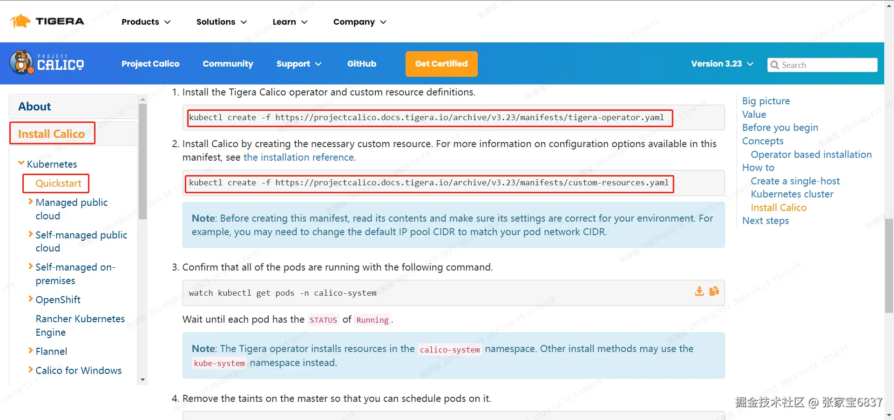Expand the OpenShift section

point(31,299)
